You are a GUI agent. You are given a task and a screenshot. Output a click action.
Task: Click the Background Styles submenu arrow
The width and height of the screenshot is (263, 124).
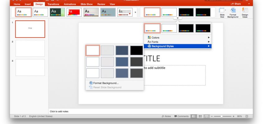pyautogui.click(x=209, y=46)
